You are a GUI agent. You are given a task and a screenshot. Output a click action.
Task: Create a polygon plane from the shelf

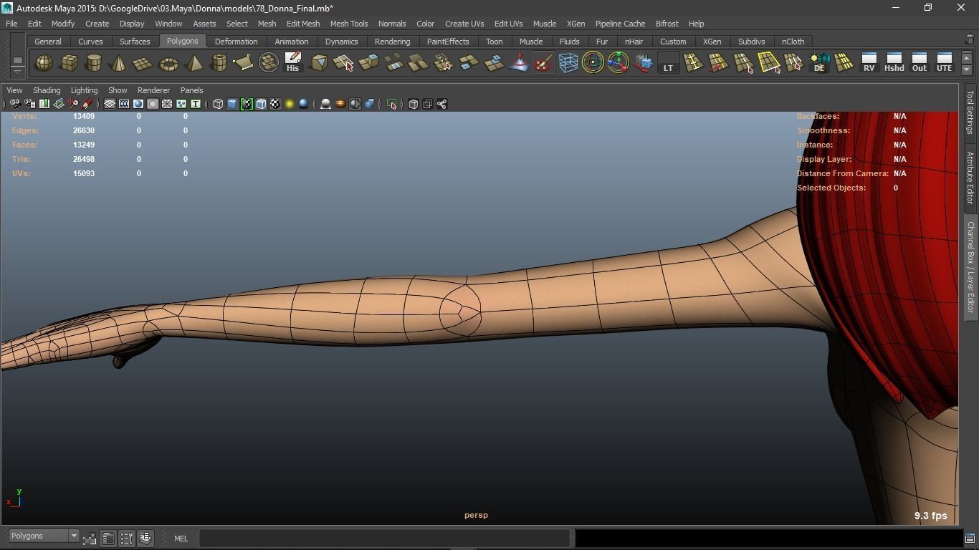(143, 63)
